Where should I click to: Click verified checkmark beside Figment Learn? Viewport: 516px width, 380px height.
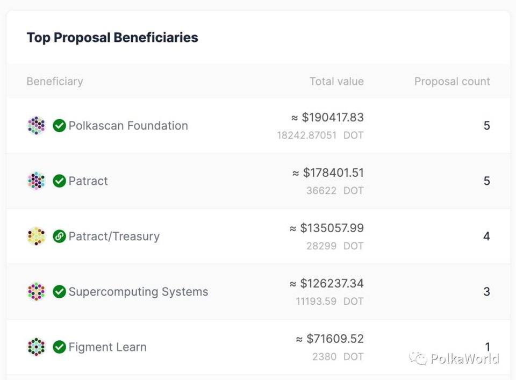pyautogui.click(x=59, y=347)
